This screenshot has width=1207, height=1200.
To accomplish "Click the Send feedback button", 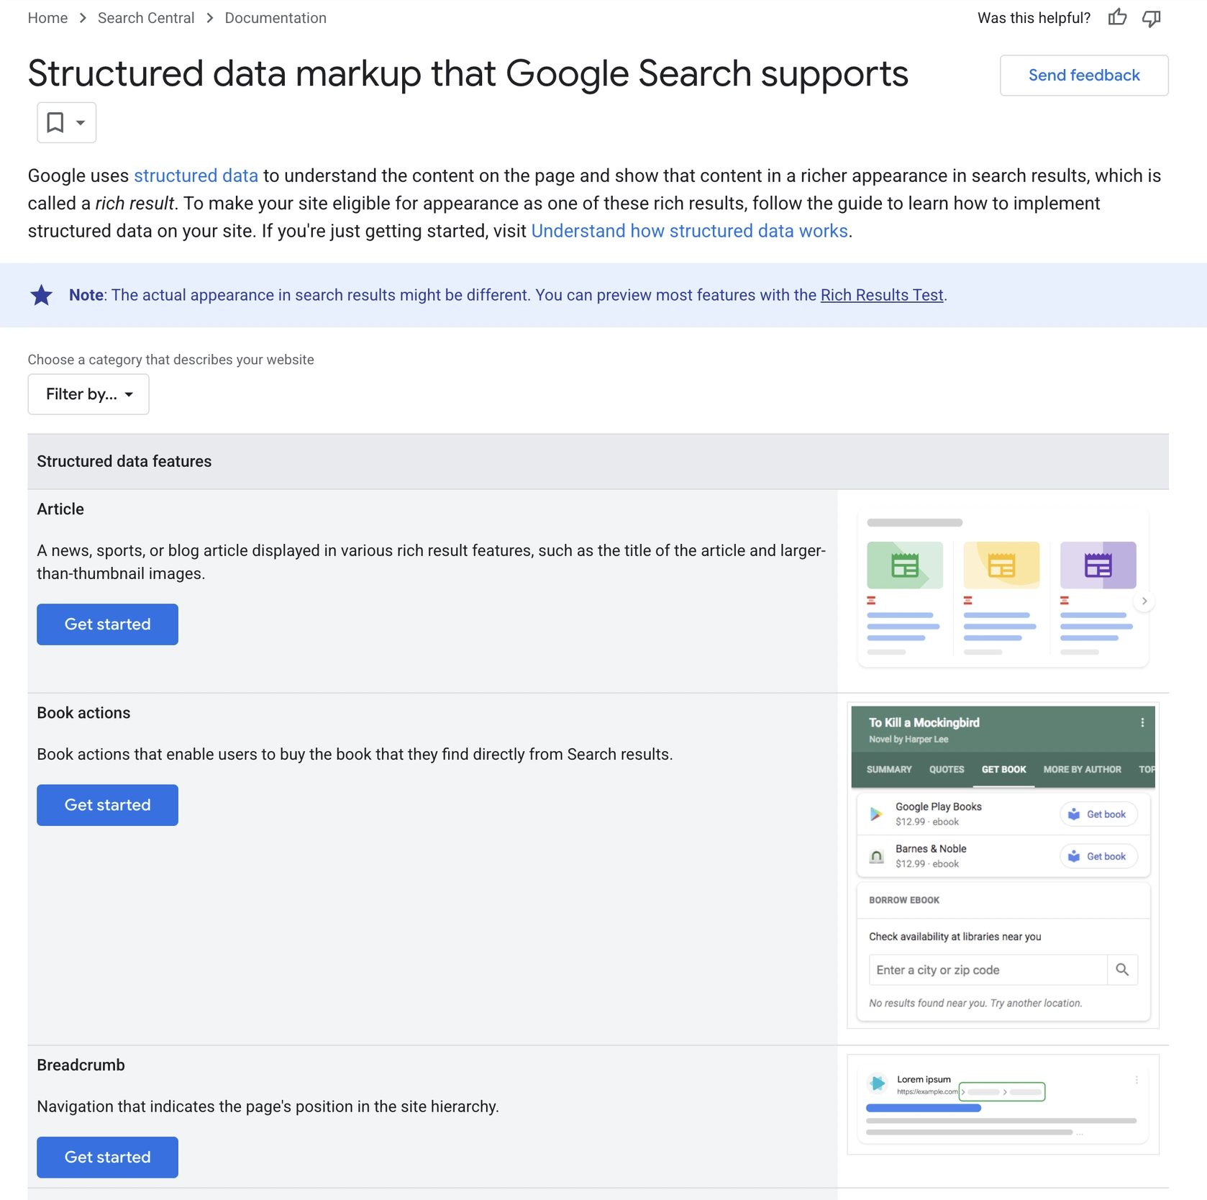I will [1083, 75].
